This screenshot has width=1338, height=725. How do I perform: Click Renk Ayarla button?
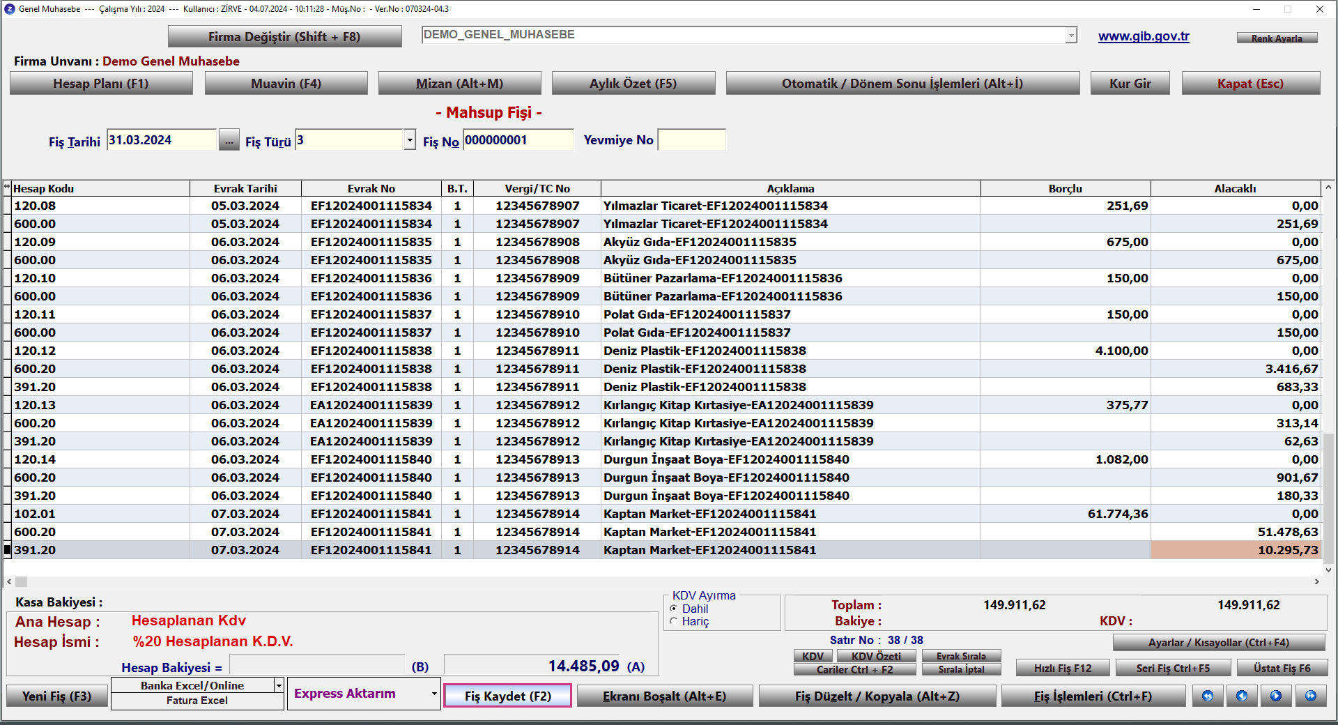click(x=1277, y=38)
